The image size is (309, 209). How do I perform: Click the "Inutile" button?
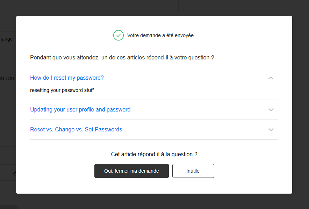click(193, 171)
